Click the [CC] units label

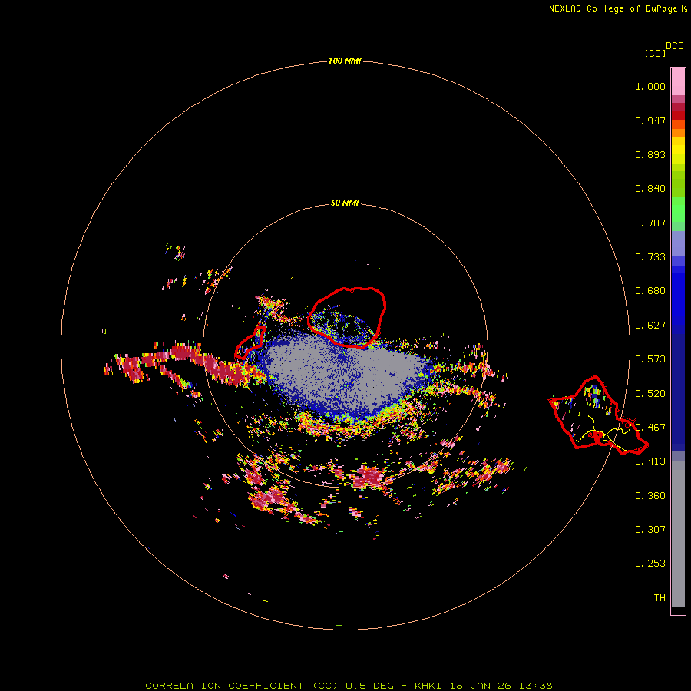point(655,53)
